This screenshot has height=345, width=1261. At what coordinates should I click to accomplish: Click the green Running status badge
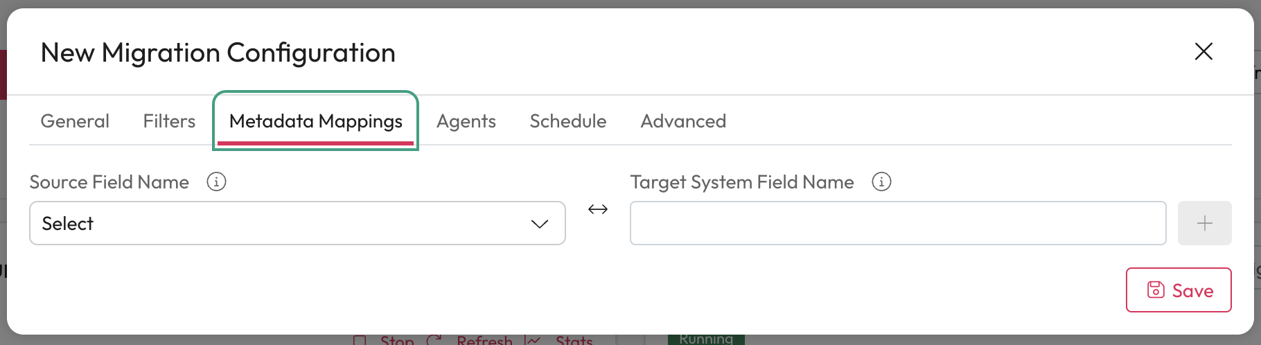click(706, 339)
